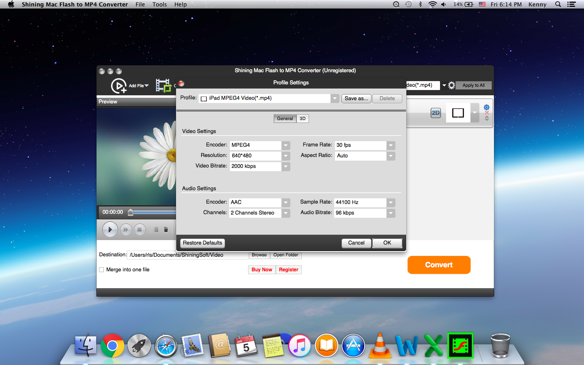
Task: Open the Frame Rate dropdown
Action: (391, 145)
